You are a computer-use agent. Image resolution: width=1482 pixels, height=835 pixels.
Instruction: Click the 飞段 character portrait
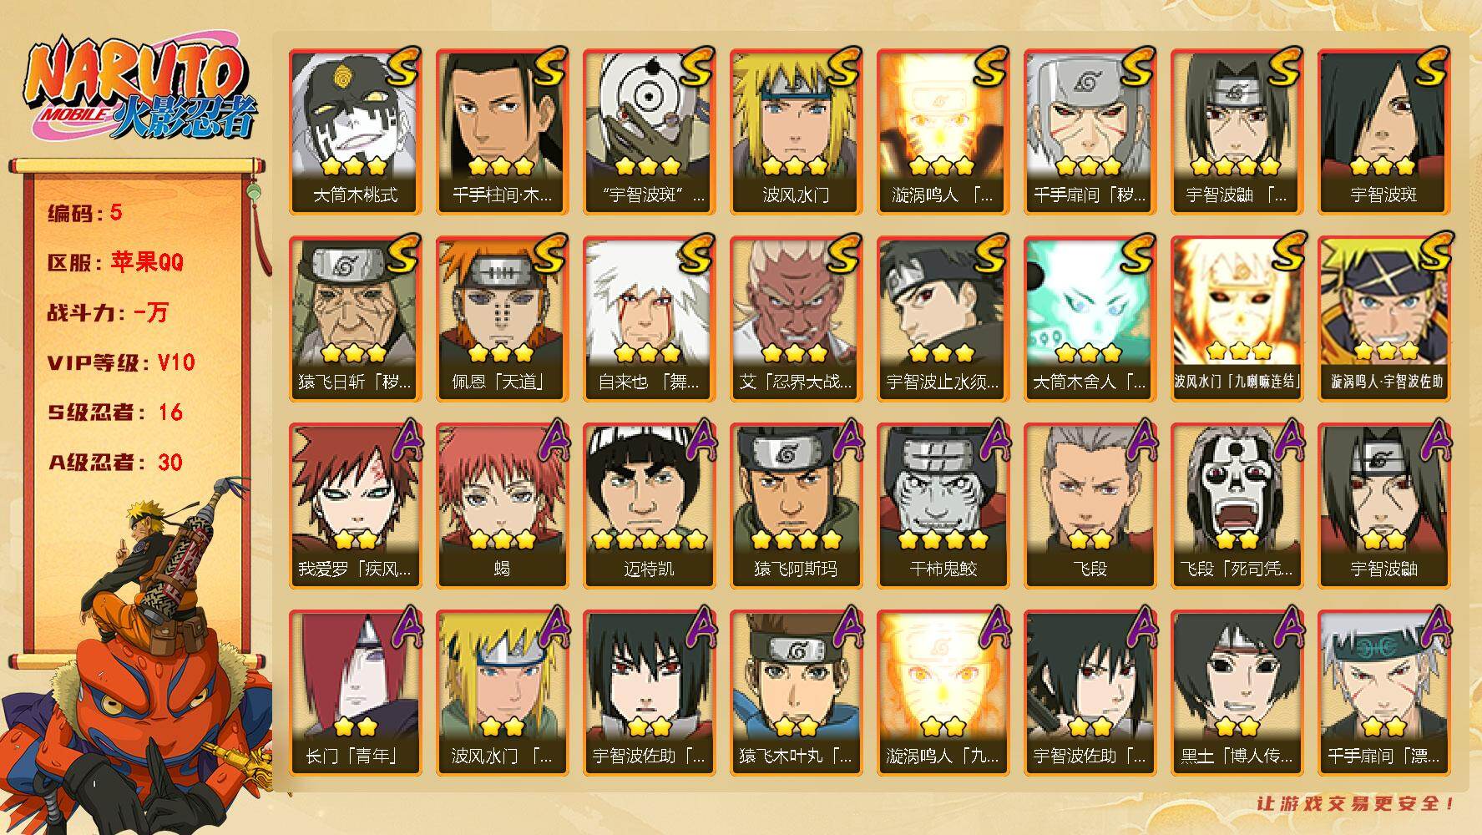[1090, 505]
